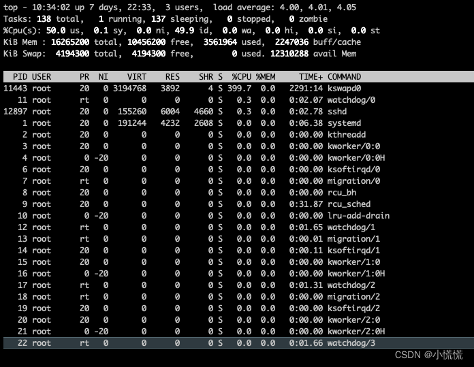474x367 pixels.
Task: Click the kworker/1:0H command
Action: tap(356, 274)
